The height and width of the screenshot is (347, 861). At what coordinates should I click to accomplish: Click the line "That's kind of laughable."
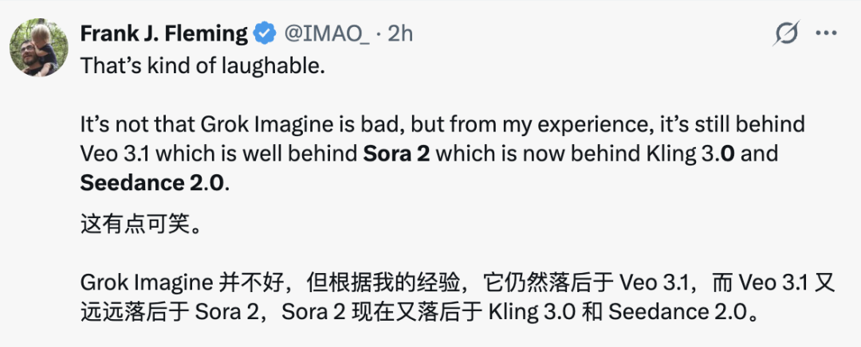[x=203, y=65]
